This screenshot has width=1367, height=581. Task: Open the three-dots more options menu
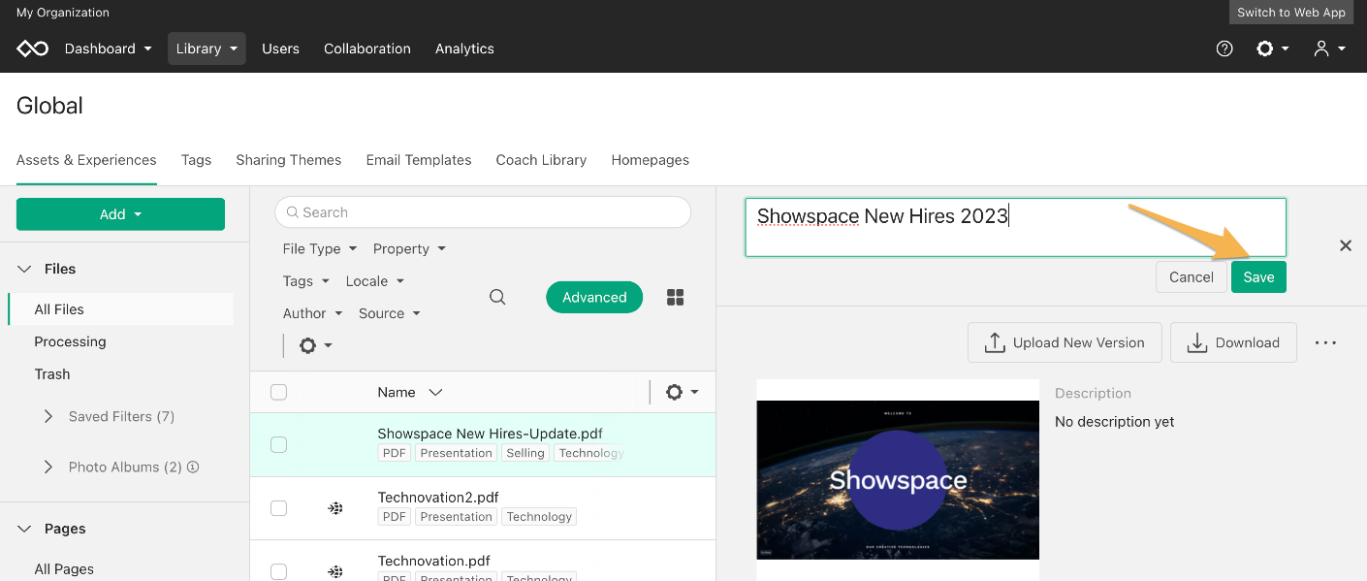point(1325,342)
